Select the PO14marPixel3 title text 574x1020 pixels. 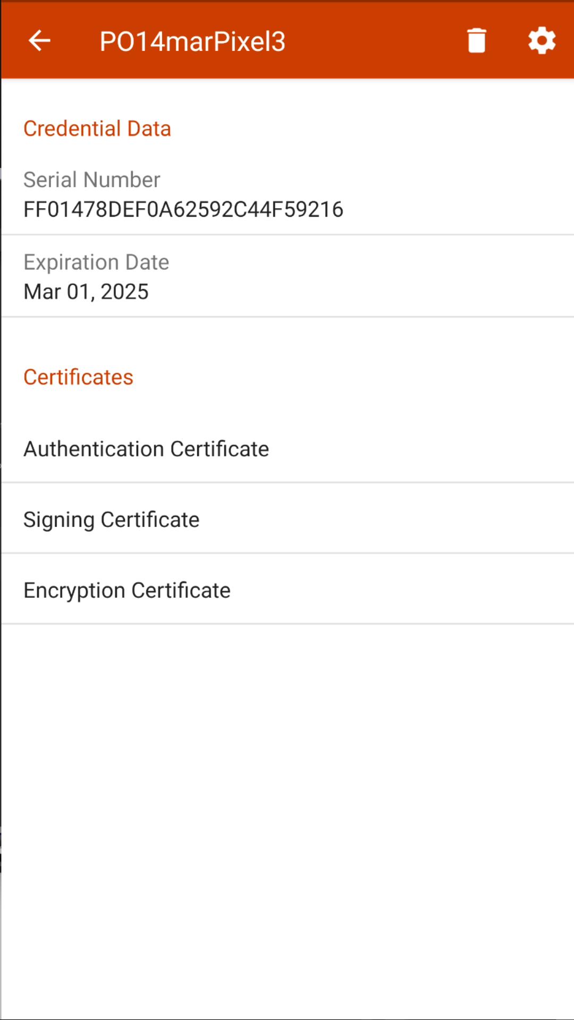click(192, 41)
